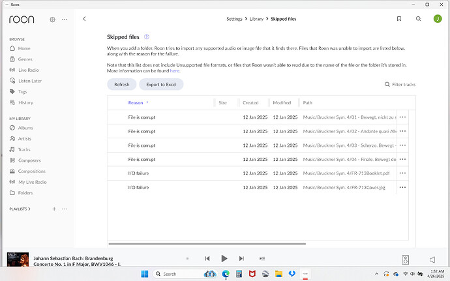Open help icon next to Skipped files

[x=146, y=37]
